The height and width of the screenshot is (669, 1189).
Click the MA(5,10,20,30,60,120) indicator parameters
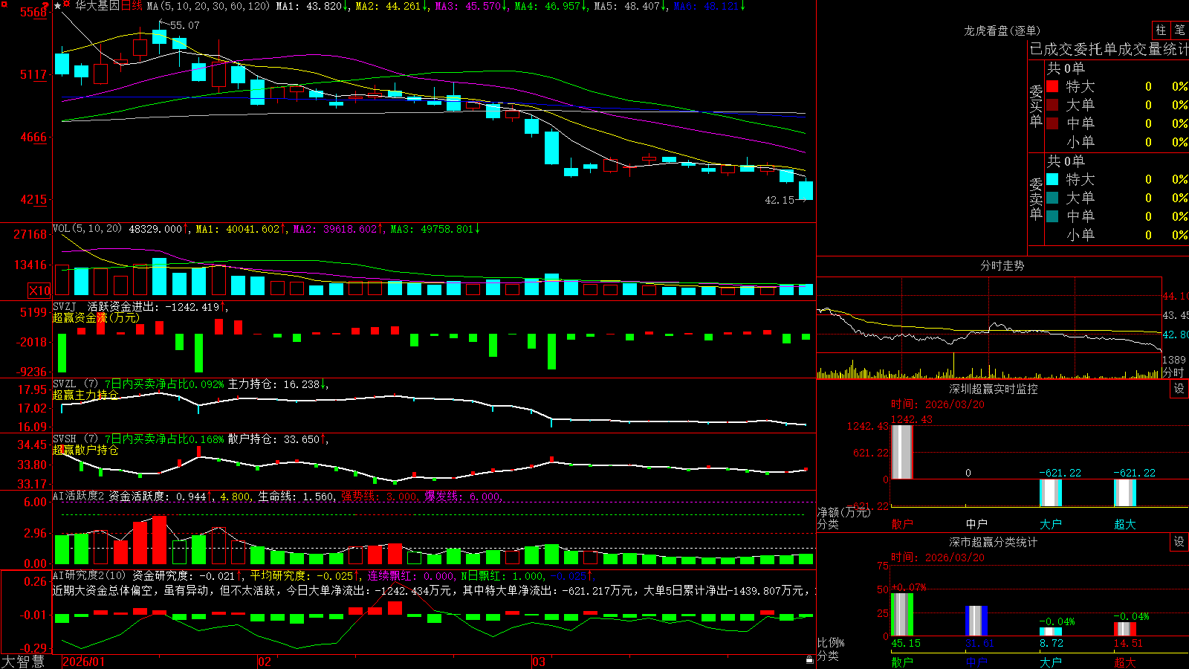208,6
